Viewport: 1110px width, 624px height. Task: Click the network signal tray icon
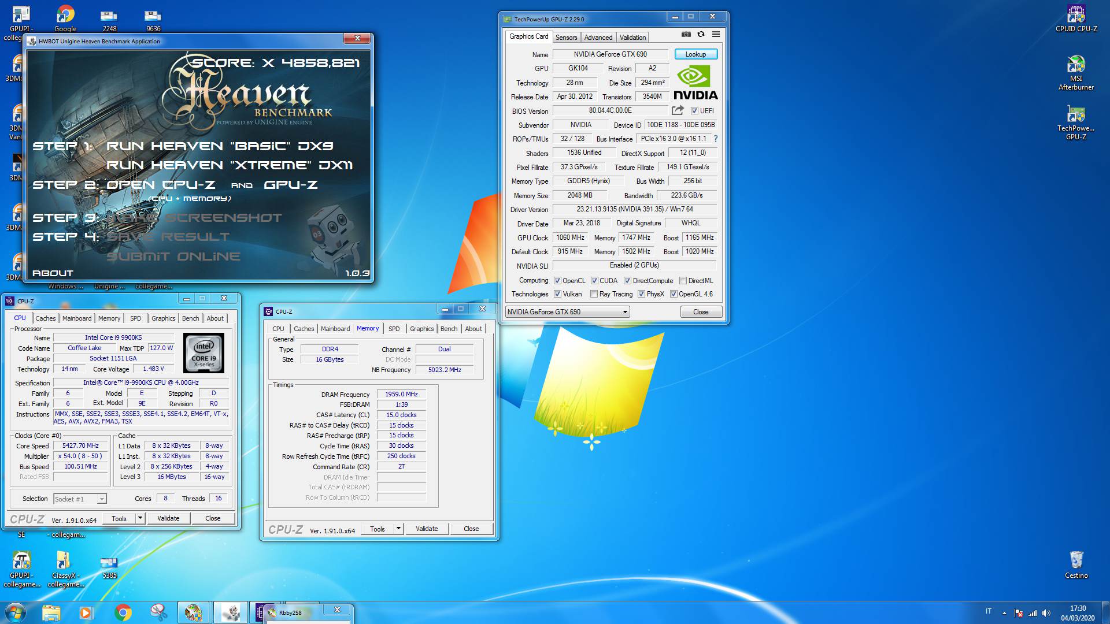click(x=1032, y=613)
